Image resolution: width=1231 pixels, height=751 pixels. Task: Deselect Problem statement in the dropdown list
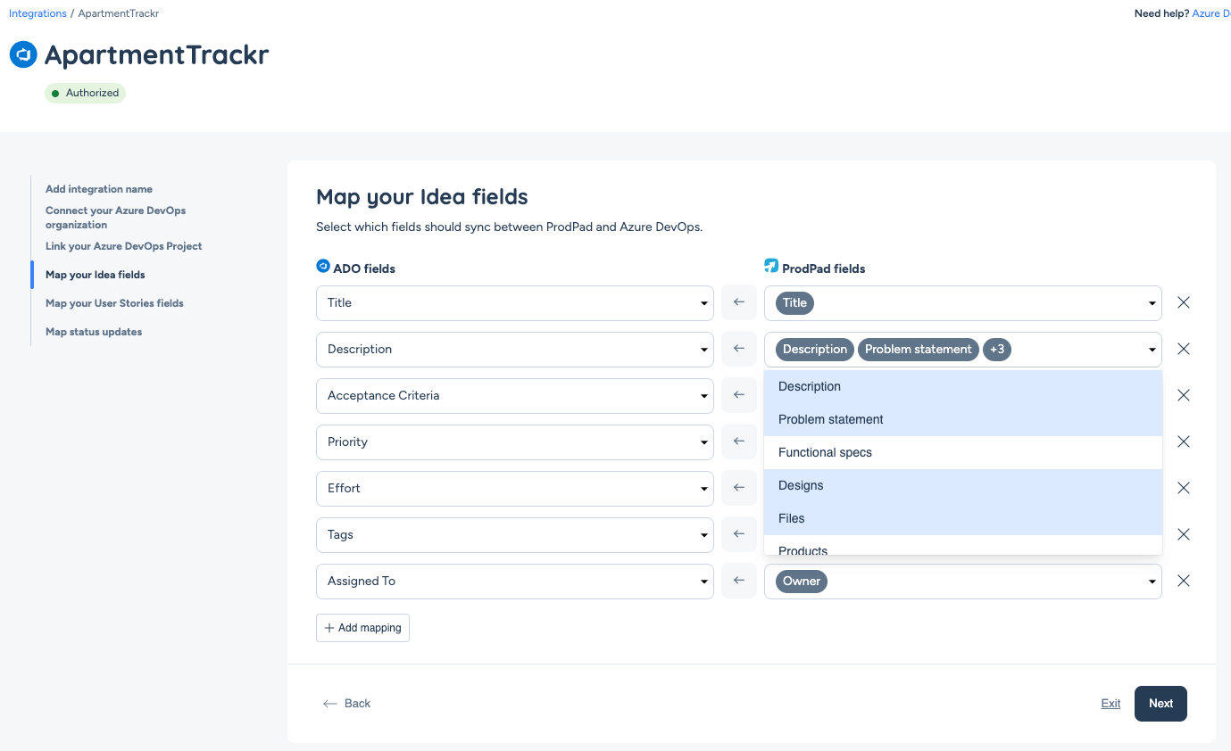[x=963, y=419]
